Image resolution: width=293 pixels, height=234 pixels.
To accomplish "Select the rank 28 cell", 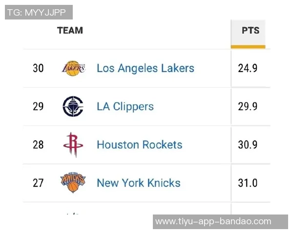I will tap(38, 145).
